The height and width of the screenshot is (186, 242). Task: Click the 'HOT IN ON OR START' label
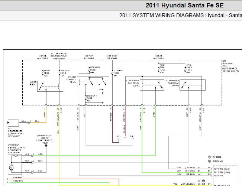pyautogui.click(x=112, y=57)
